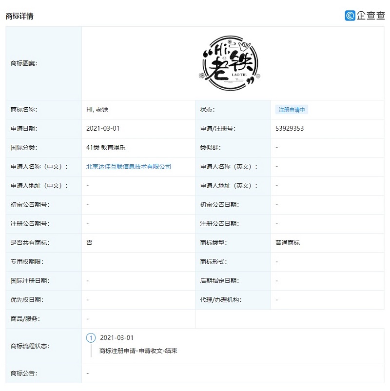Click the 申请人名称(中文) label
The image size is (390, 391).
(39, 167)
